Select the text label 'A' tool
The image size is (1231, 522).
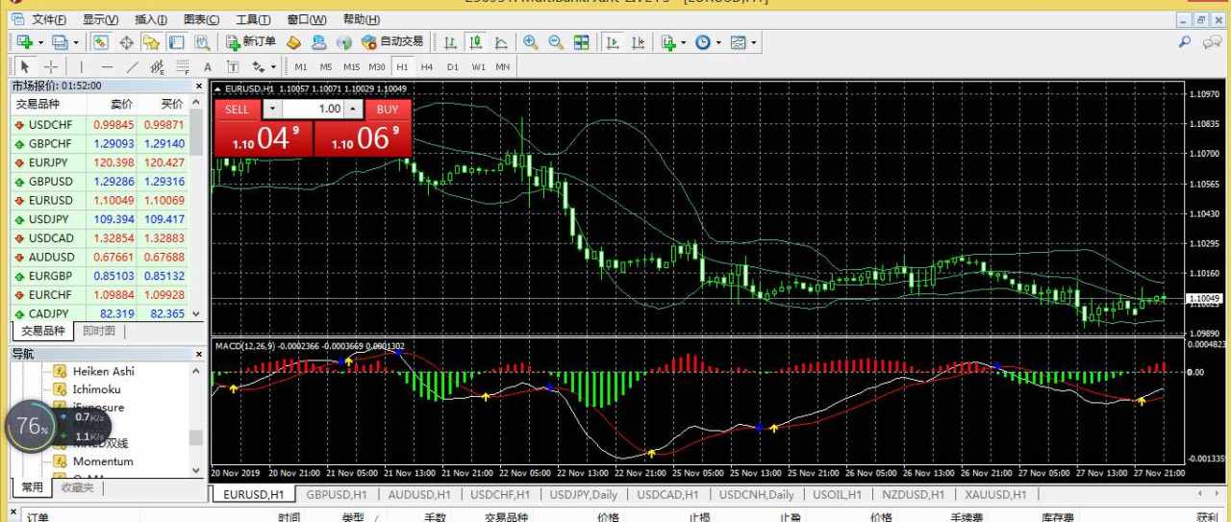(x=207, y=67)
